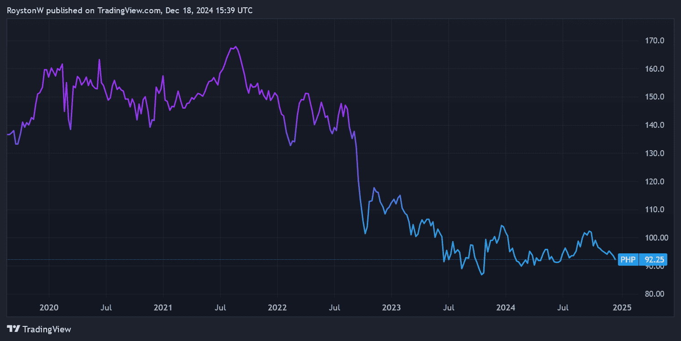Click the 110.0 price axis label

pos(654,210)
